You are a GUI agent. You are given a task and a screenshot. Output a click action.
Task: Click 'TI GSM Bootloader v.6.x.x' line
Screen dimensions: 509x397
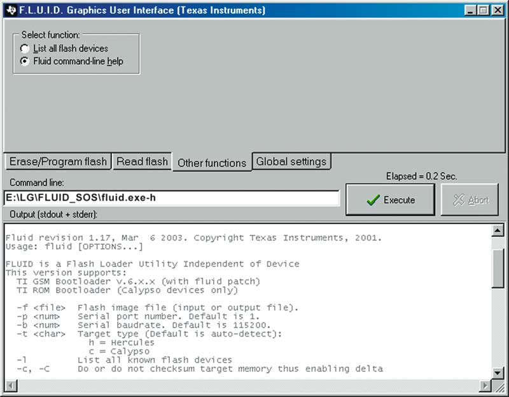[x=138, y=281]
